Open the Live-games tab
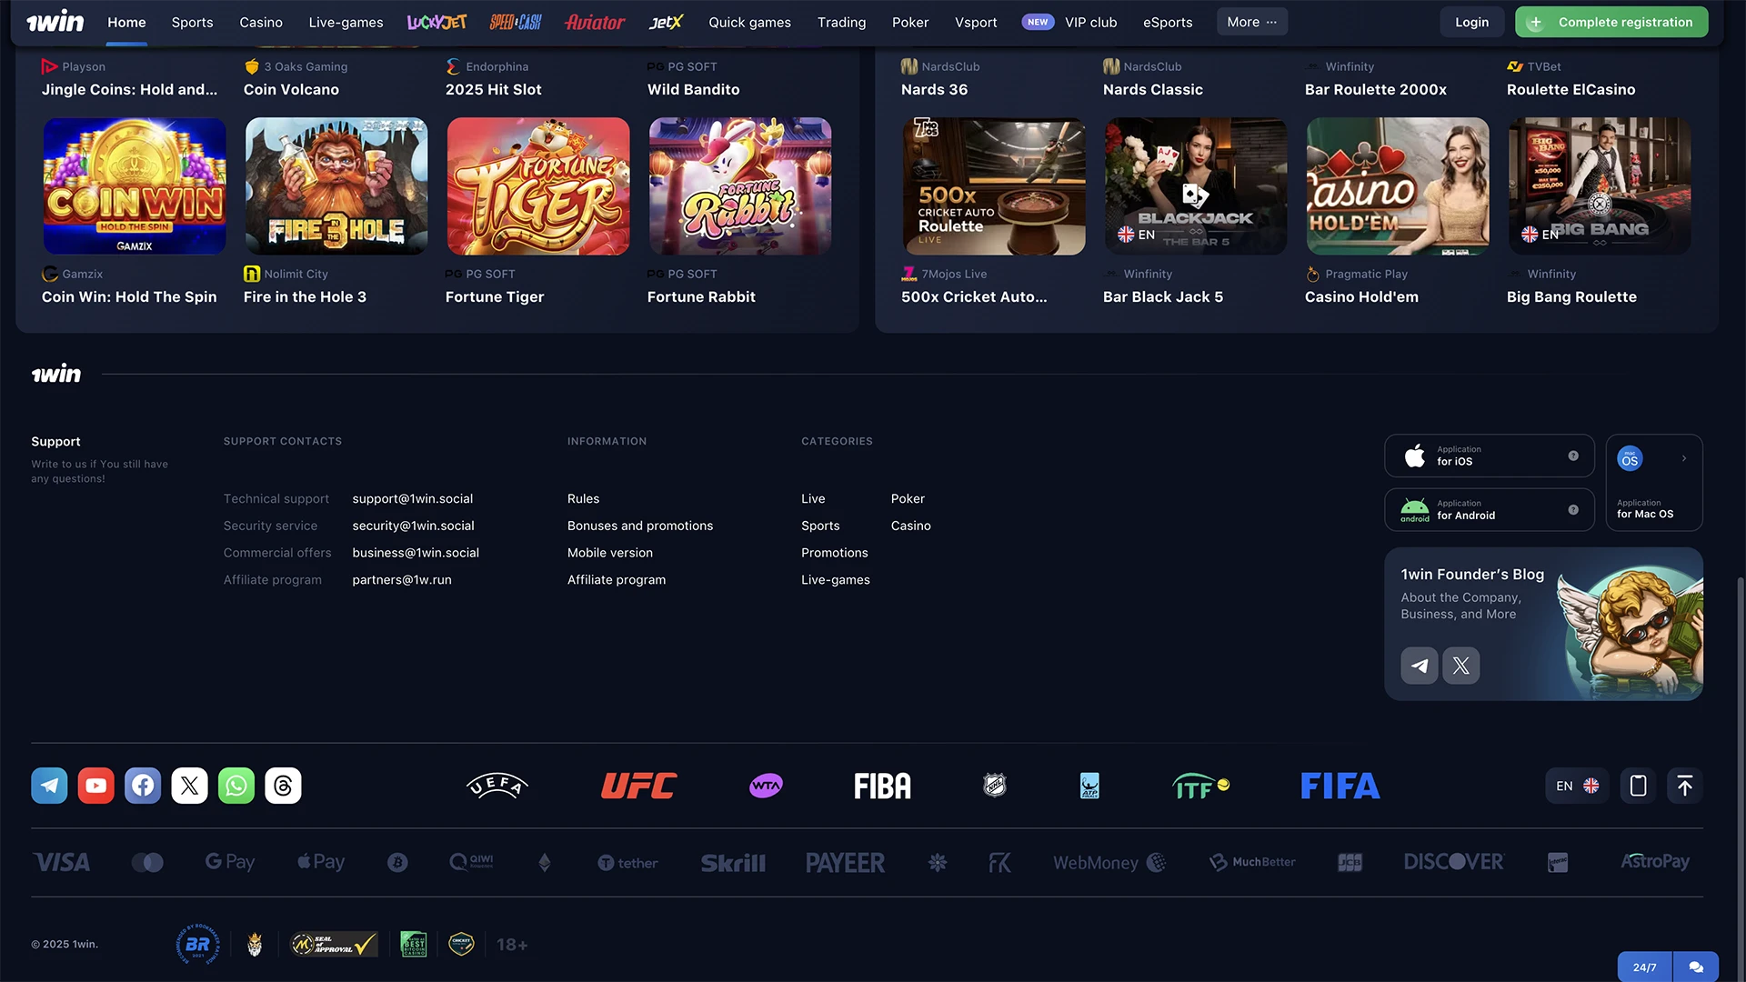Screen dimensions: 1746x982 pyautogui.click(x=346, y=22)
